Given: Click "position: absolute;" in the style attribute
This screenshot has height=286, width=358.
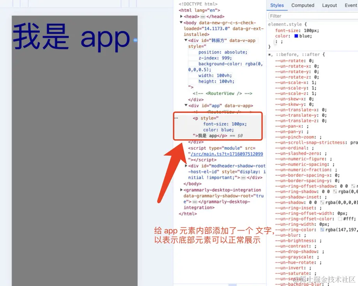Looking at the screenshot, I should [223, 52].
